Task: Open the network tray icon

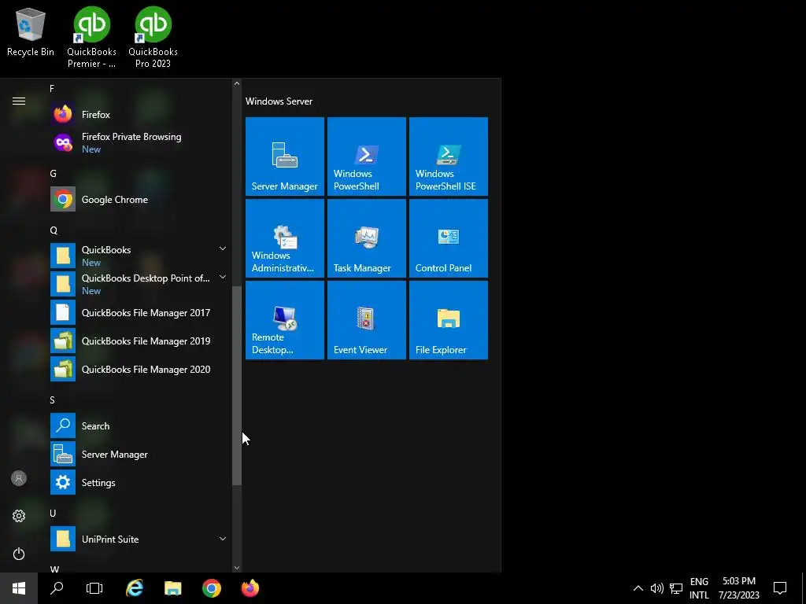Action: tap(676, 588)
